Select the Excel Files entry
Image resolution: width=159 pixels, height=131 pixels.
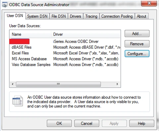[65, 53]
